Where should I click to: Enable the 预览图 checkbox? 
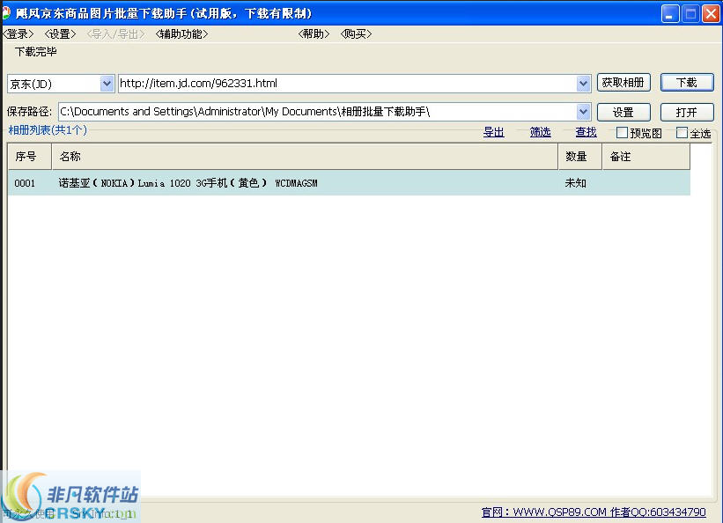[622, 133]
